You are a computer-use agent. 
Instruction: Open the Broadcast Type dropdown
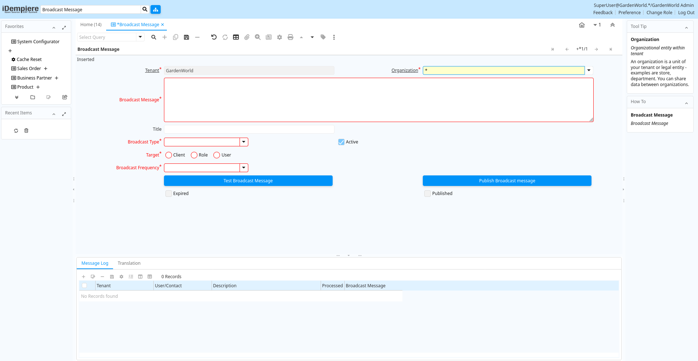point(244,142)
